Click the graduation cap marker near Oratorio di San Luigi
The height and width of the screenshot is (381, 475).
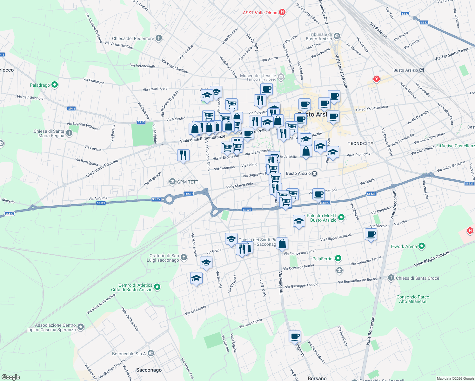206,263
